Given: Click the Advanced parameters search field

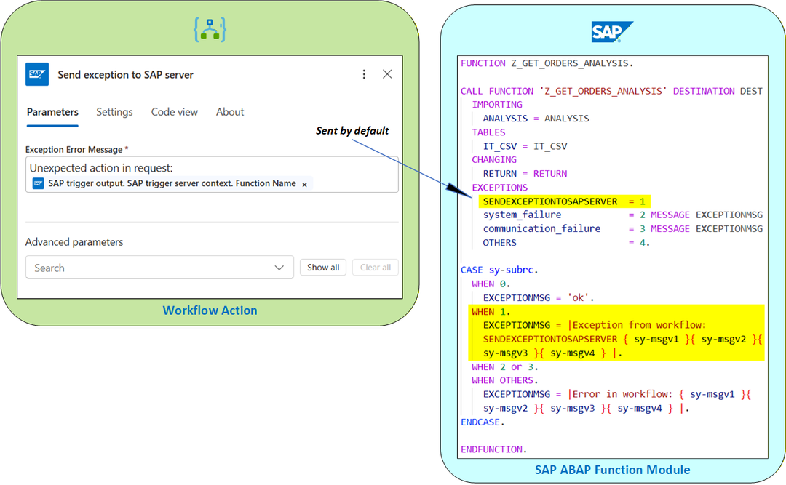Looking at the screenshot, I should [159, 268].
